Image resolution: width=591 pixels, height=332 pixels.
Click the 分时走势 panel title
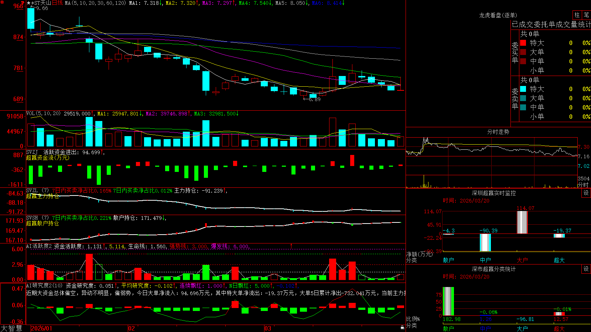coord(498,132)
